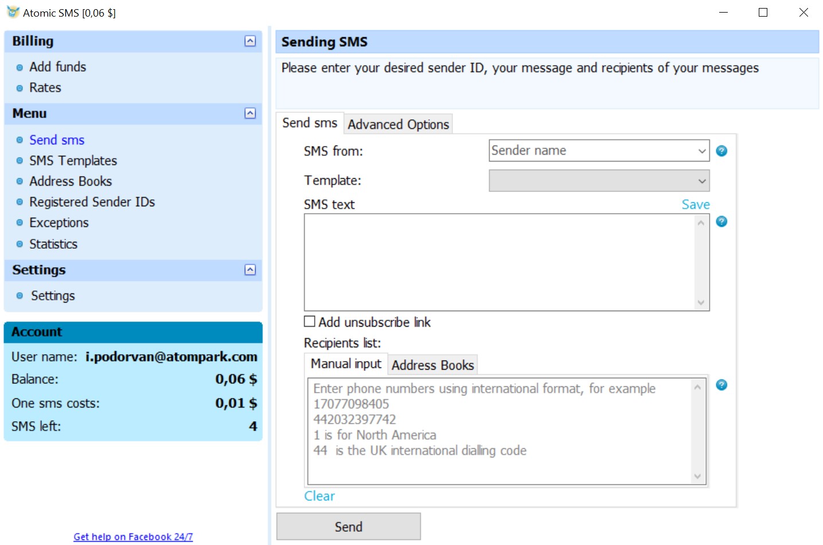Select the Manual input tab
This screenshot has width=823, height=545.
point(346,364)
